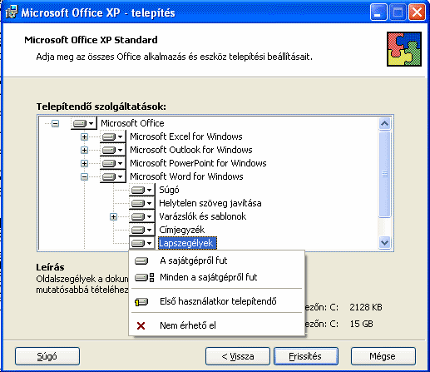
Task: Cancel setup with the Mégse button
Action: tap(383, 356)
